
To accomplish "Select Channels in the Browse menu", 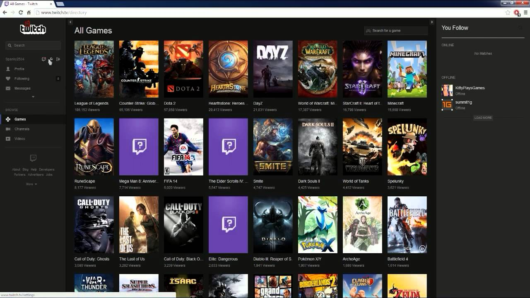I will coord(33,129).
